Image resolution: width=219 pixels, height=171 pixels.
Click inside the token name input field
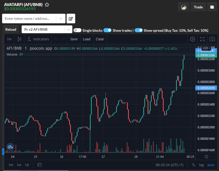click(x=29, y=19)
